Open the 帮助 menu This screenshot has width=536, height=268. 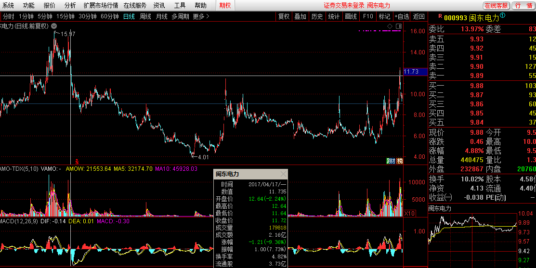click(x=201, y=5)
